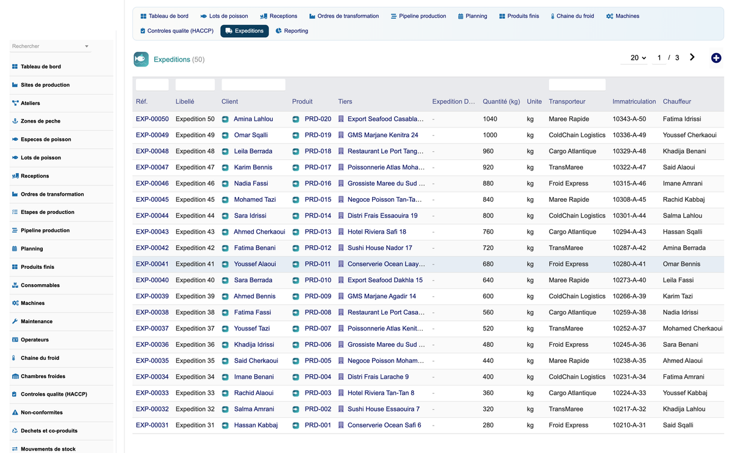Open tiers Hotel Riviera Safi 18
Image resolution: width=732 pixels, height=453 pixels.
tap(377, 232)
